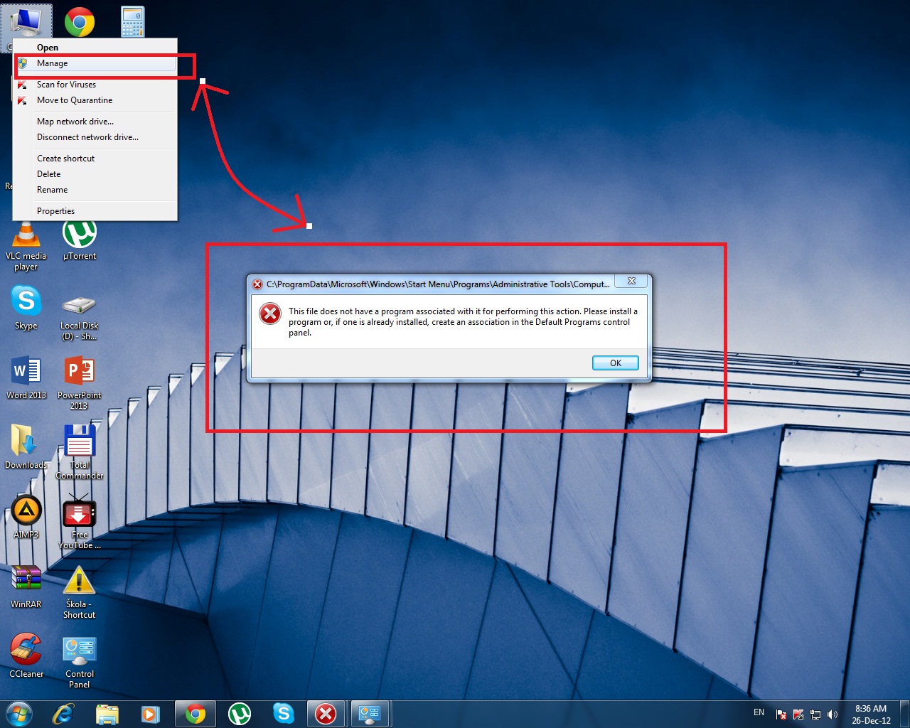This screenshot has height=728, width=910.
Task: Select the µTorrent desktop shortcut
Action: click(80, 240)
